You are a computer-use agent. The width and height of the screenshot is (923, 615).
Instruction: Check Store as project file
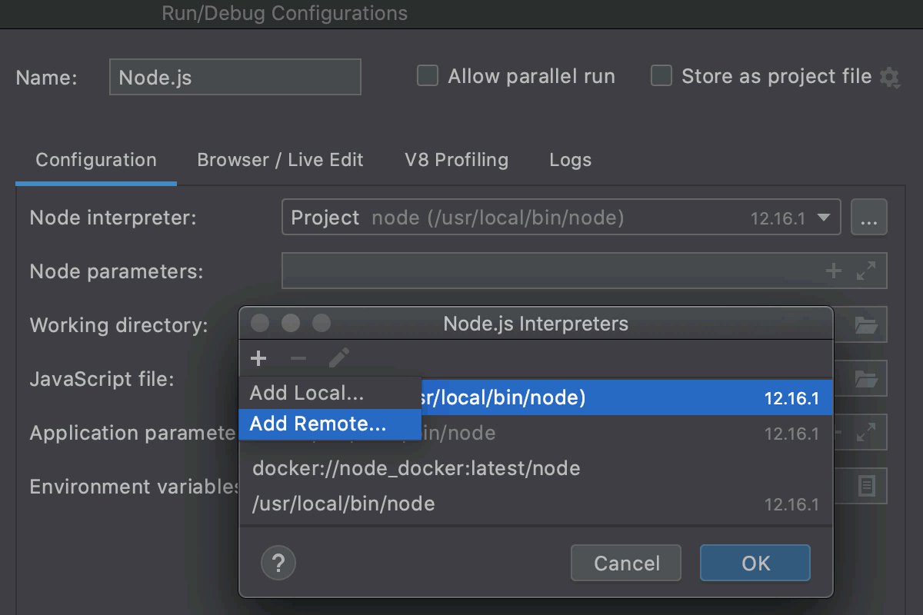click(661, 75)
